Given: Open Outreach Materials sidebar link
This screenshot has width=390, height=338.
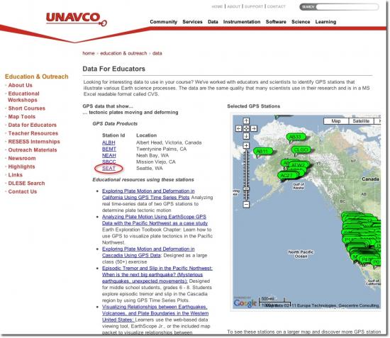Looking at the screenshot, I should [x=33, y=150].
